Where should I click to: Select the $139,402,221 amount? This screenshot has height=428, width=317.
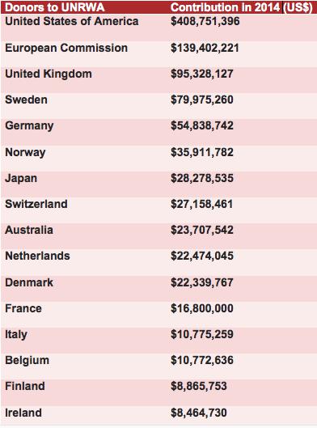[x=205, y=48]
